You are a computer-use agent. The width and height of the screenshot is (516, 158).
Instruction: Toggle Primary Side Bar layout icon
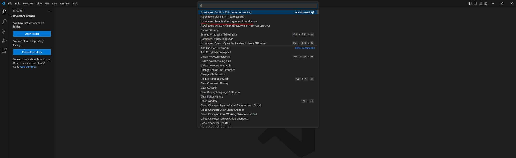pyautogui.click(x=470, y=3)
